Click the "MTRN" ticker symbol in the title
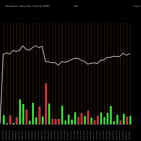141x141 pixels. point(47,6)
